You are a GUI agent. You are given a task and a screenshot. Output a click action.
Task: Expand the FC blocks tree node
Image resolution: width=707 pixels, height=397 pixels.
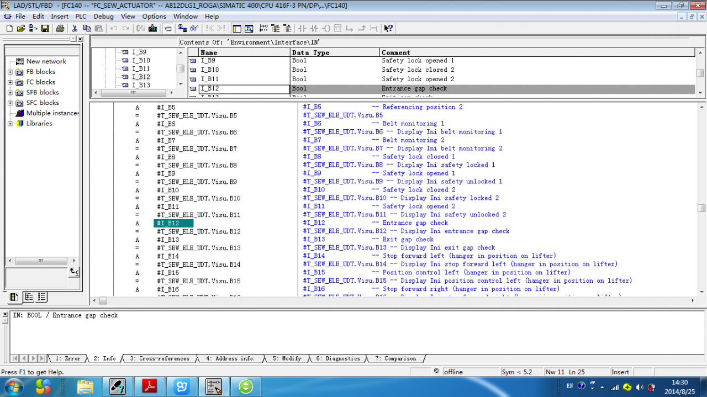10,82
